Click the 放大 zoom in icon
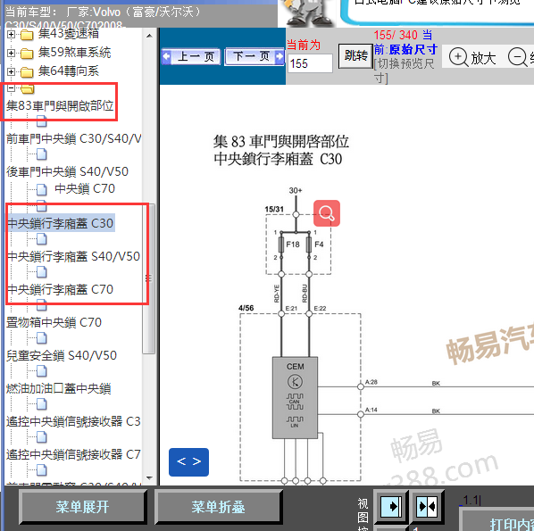The height and width of the screenshot is (531, 534). pyautogui.click(x=458, y=57)
